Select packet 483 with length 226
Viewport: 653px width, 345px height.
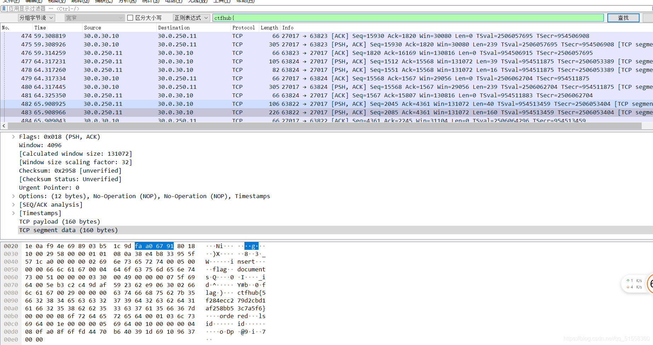point(326,112)
